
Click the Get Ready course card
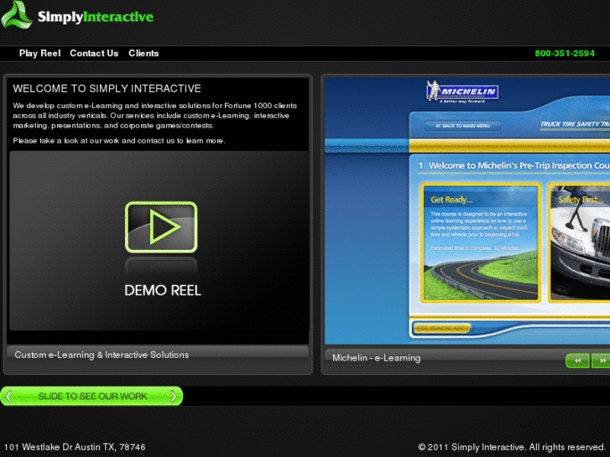(x=481, y=242)
